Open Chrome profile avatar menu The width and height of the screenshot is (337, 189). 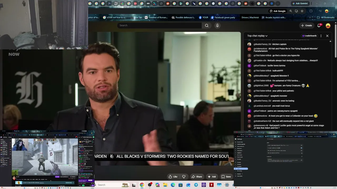pyautogui.click(x=327, y=11)
